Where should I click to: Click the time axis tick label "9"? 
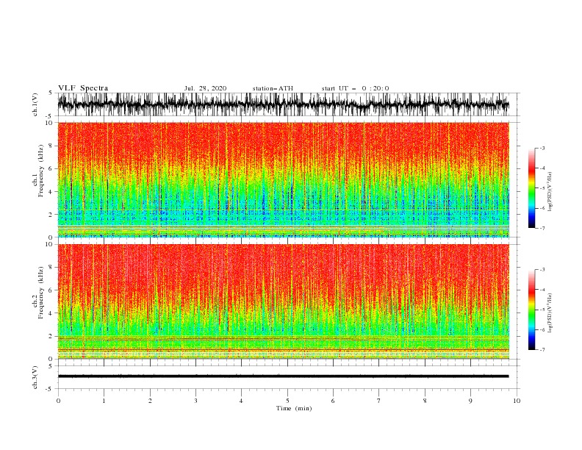point(470,401)
